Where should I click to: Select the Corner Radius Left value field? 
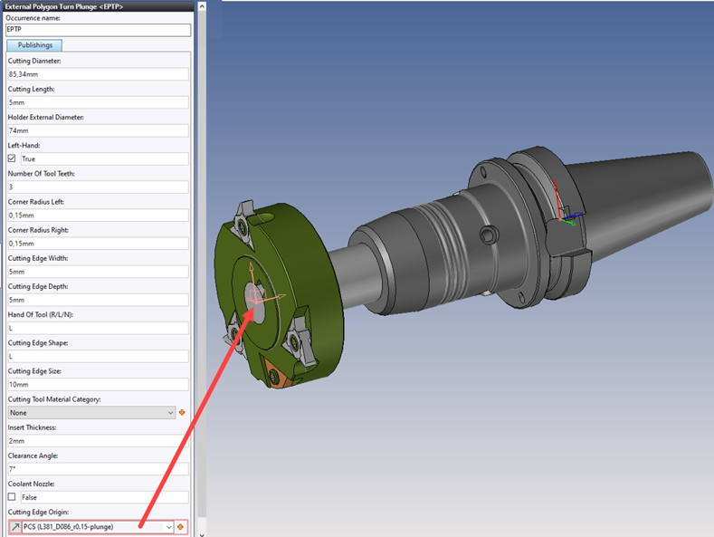pos(99,216)
